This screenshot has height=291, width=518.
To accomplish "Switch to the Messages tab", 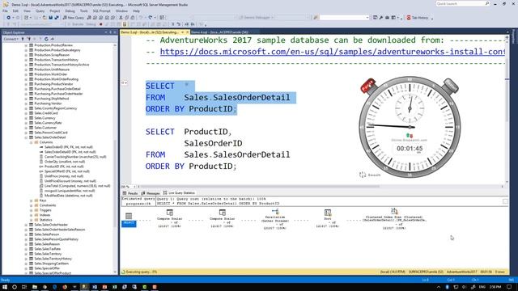I will click(x=151, y=193).
